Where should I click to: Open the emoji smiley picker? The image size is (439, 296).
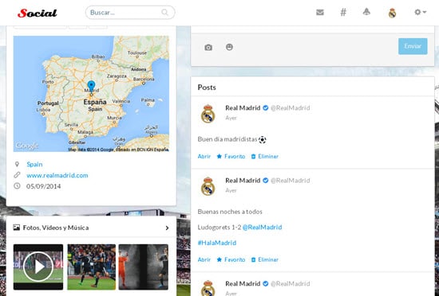point(229,47)
